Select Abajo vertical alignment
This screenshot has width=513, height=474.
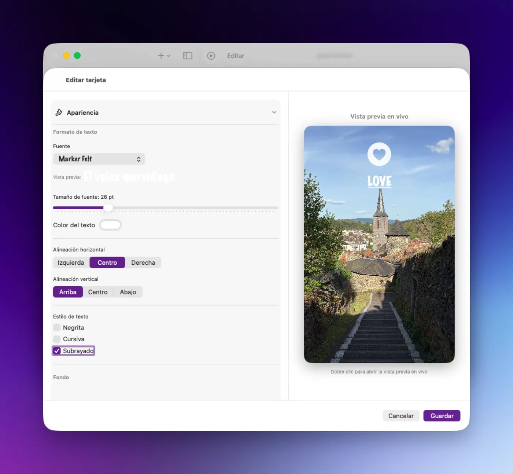pos(128,292)
